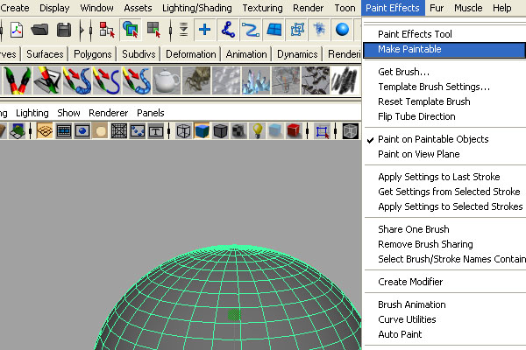The height and width of the screenshot is (350, 526).
Task: Click the branches brush shelf icon
Action: pyautogui.click(x=316, y=80)
